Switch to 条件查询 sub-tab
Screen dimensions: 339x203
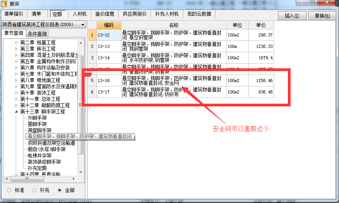(x=37, y=34)
